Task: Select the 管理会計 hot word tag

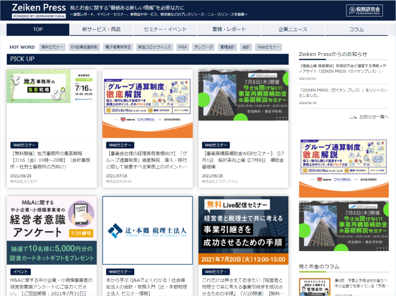Action: [x=227, y=47]
